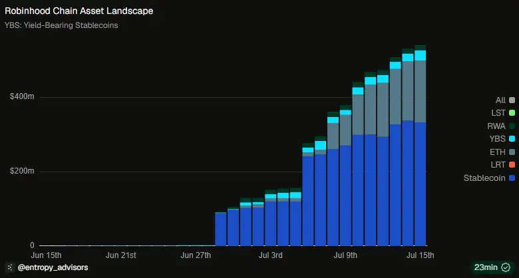Click the verified checkmark icon next to 23min
519x278 pixels.
pyautogui.click(x=506, y=267)
